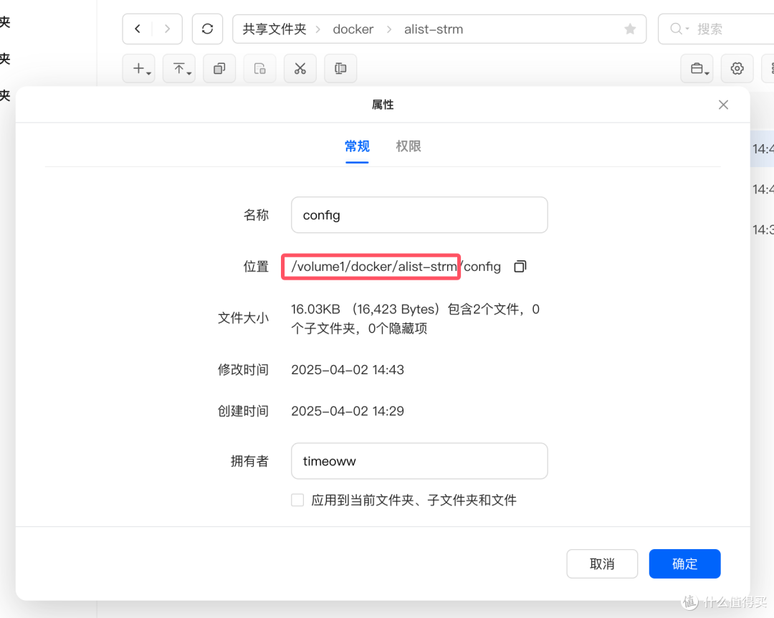Screen dimensions: 774x618
Task: Bookmark this path with the star icon
Action: 630,29
